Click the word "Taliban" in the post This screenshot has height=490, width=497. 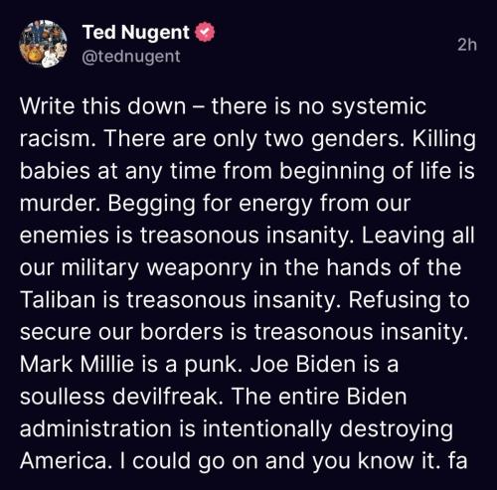pyautogui.click(x=58, y=300)
